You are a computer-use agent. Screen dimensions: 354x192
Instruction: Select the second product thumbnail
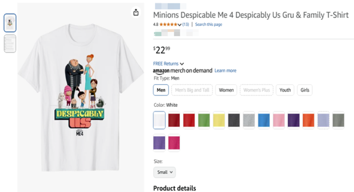(x=10, y=44)
